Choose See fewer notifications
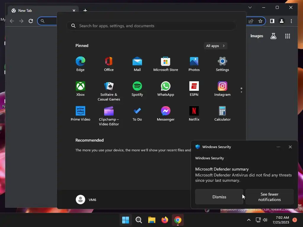This screenshot has width=303, height=227. tap(269, 197)
